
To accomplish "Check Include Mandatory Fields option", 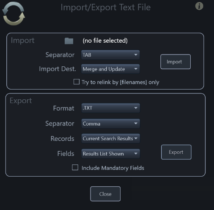I will (x=75, y=167).
